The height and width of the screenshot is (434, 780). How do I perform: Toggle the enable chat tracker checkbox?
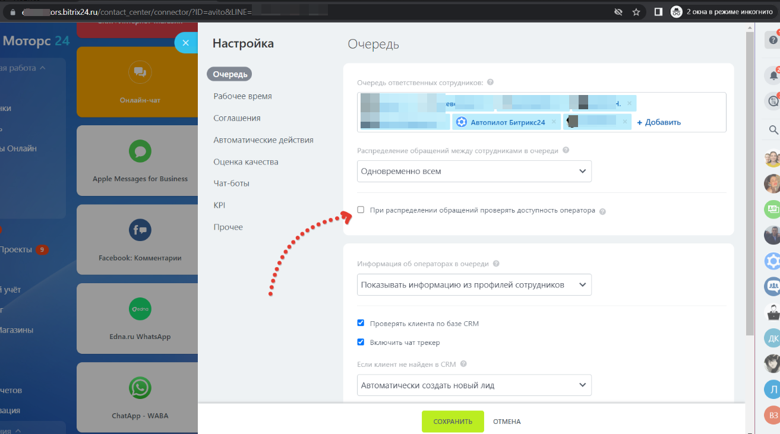coord(361,342)
